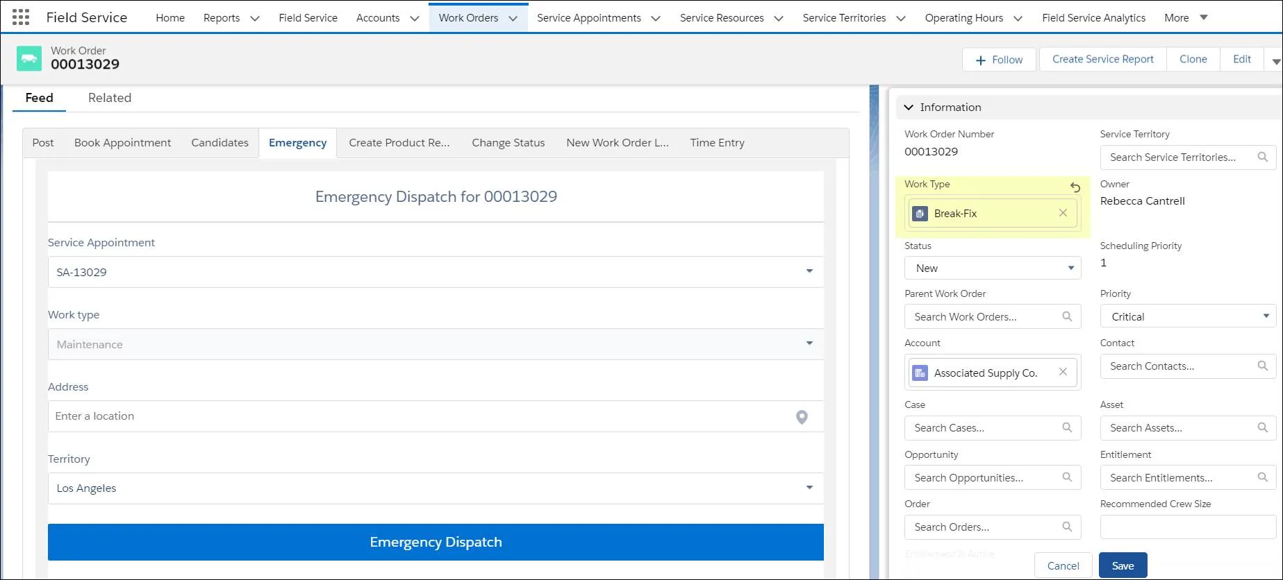
Task: Open the App Launcher grid icon
Action: tap(21, 17)
